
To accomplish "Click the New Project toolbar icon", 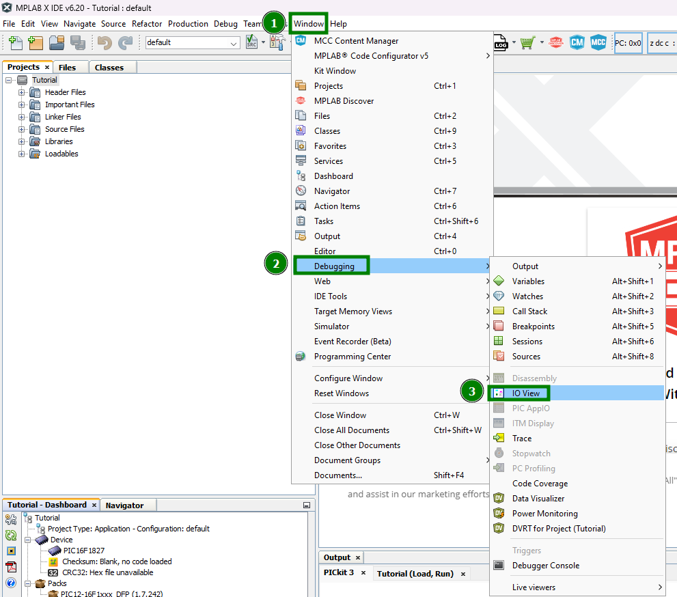I will coord(36,43).
